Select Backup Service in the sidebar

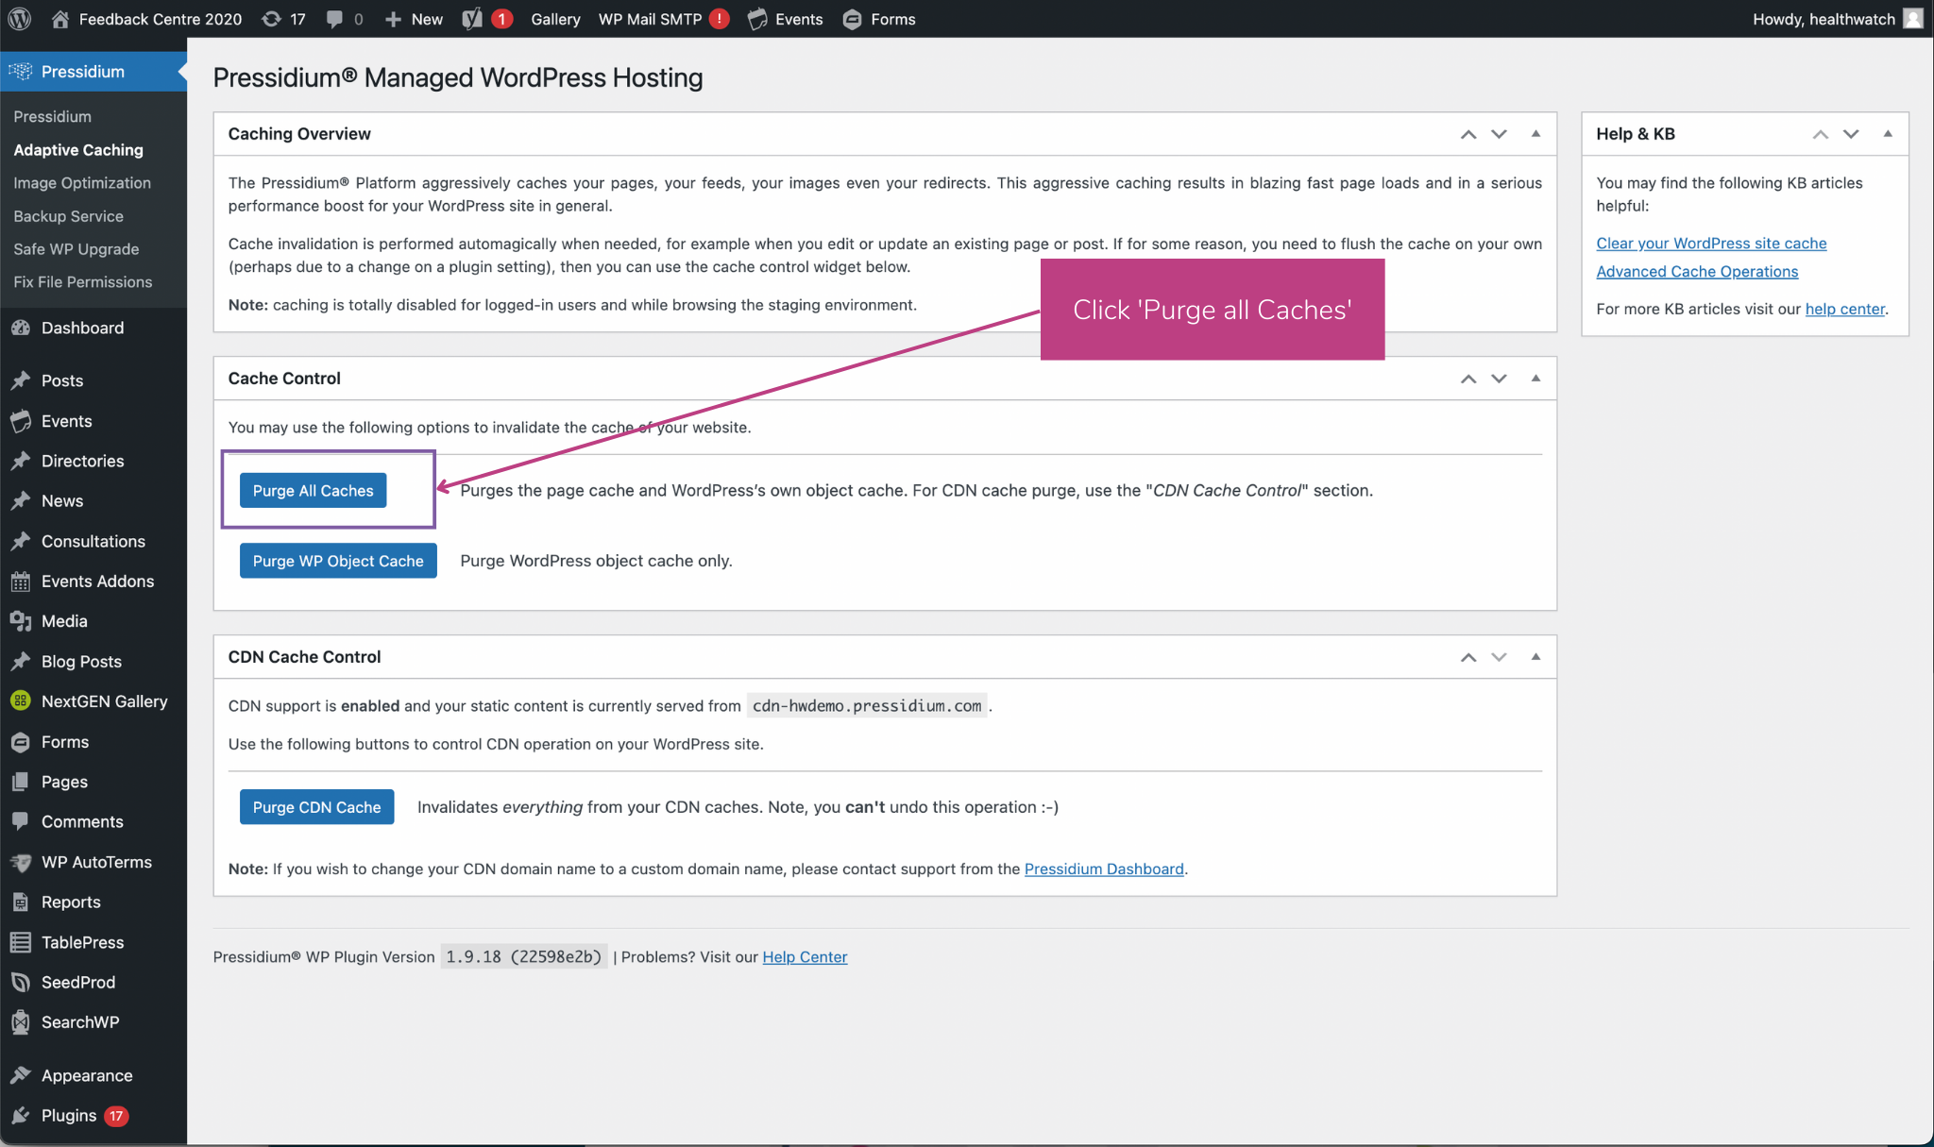coord(68,216)
